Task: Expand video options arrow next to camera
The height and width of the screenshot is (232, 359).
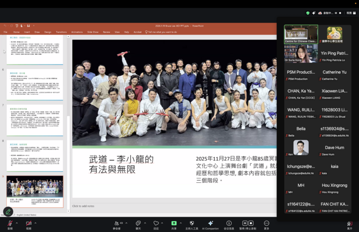Action: [x=35, y=223]
